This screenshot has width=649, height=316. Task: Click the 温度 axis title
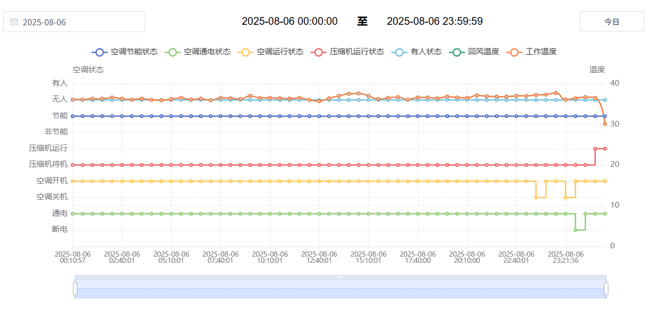point(597,69)
